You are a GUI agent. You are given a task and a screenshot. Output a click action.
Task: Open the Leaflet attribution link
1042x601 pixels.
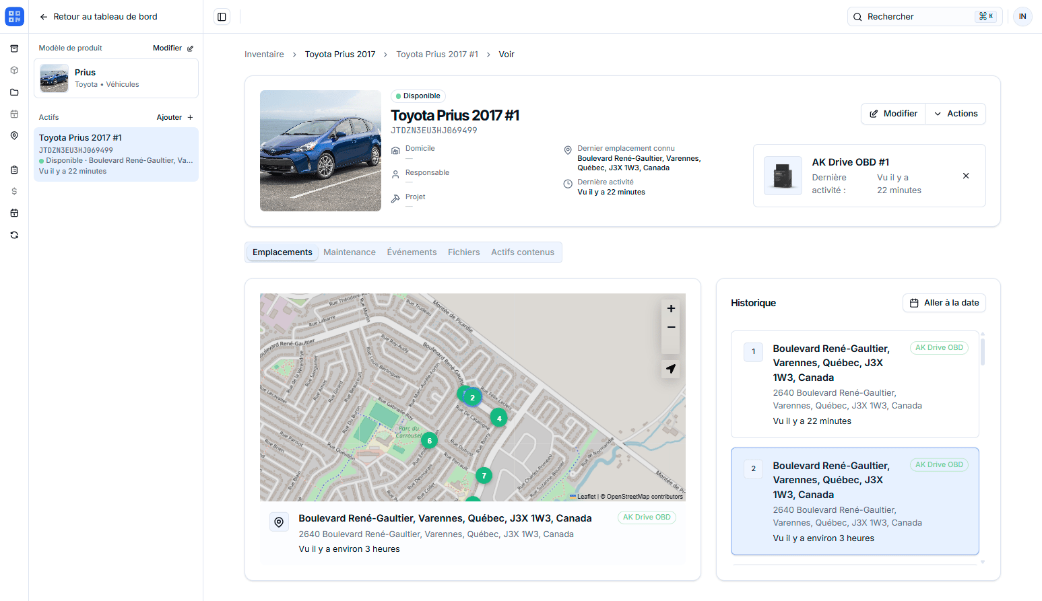pos(583,497)
